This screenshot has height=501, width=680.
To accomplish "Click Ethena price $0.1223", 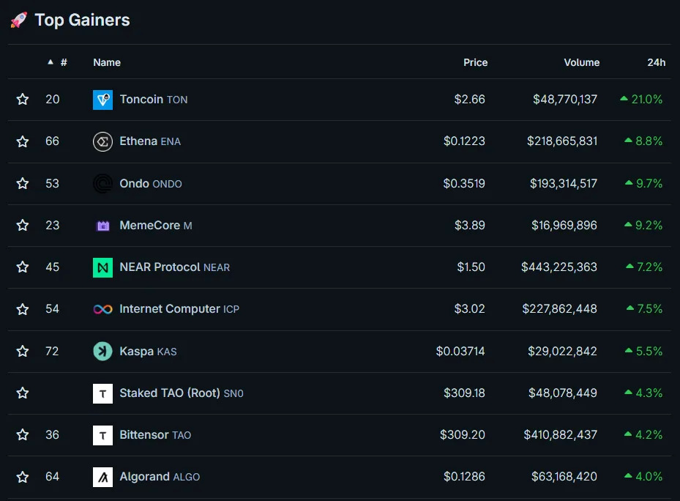I will tap(464, 141).
